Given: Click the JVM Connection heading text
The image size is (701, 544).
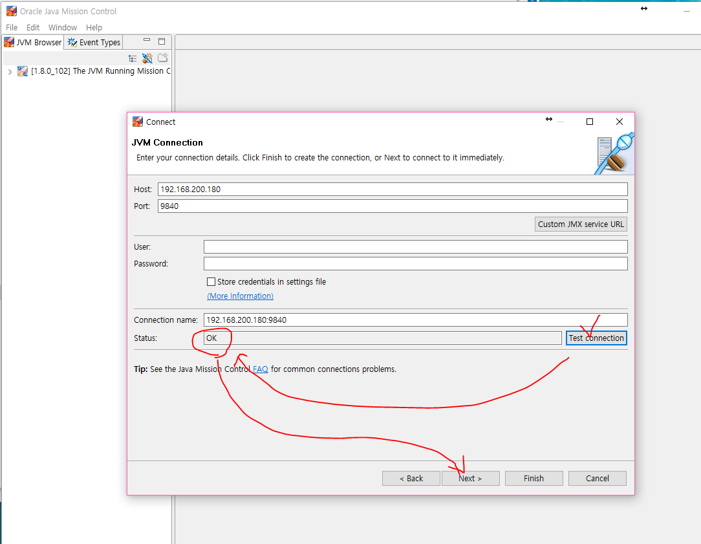Looking at the screenshot, I should coord(167,142).
